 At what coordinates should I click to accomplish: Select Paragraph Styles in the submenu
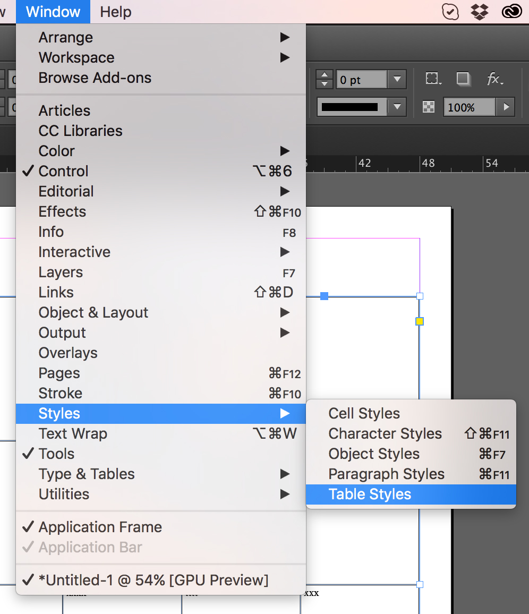pos(386,474)
